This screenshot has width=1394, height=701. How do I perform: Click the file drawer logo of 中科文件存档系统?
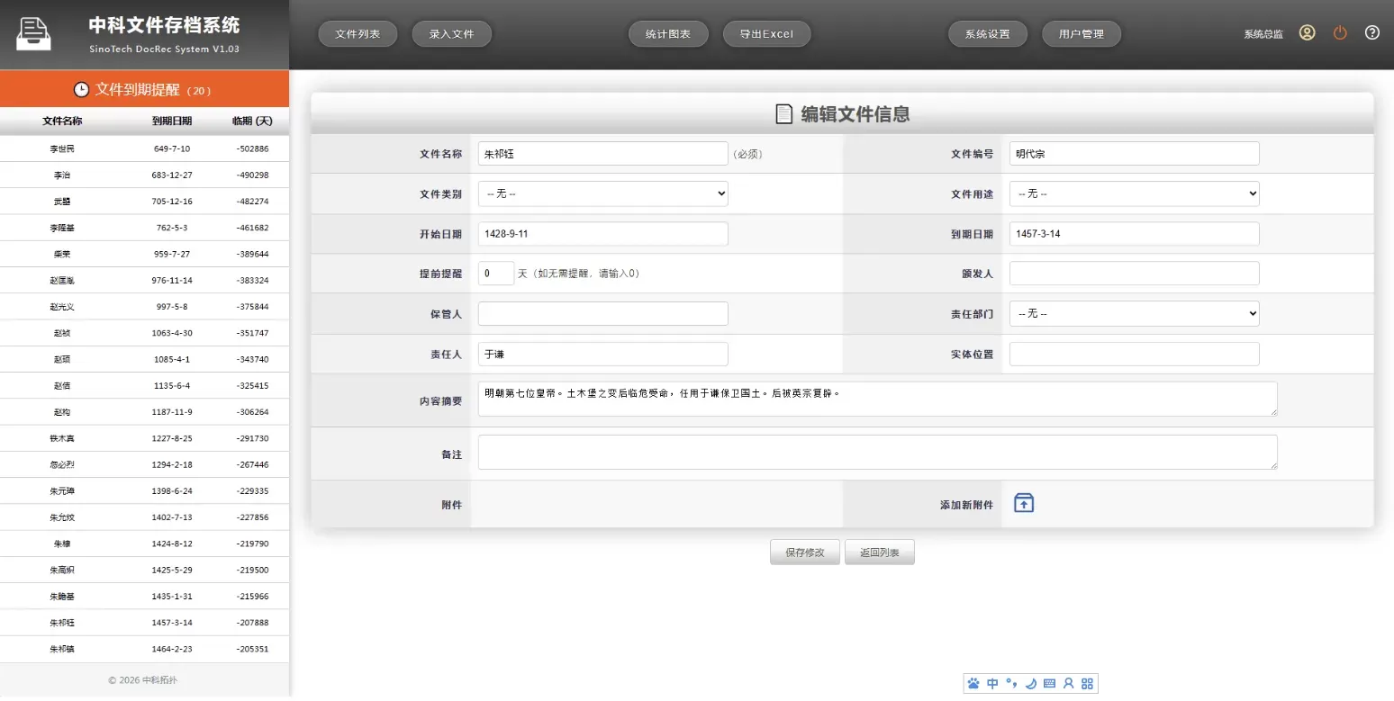34,34
